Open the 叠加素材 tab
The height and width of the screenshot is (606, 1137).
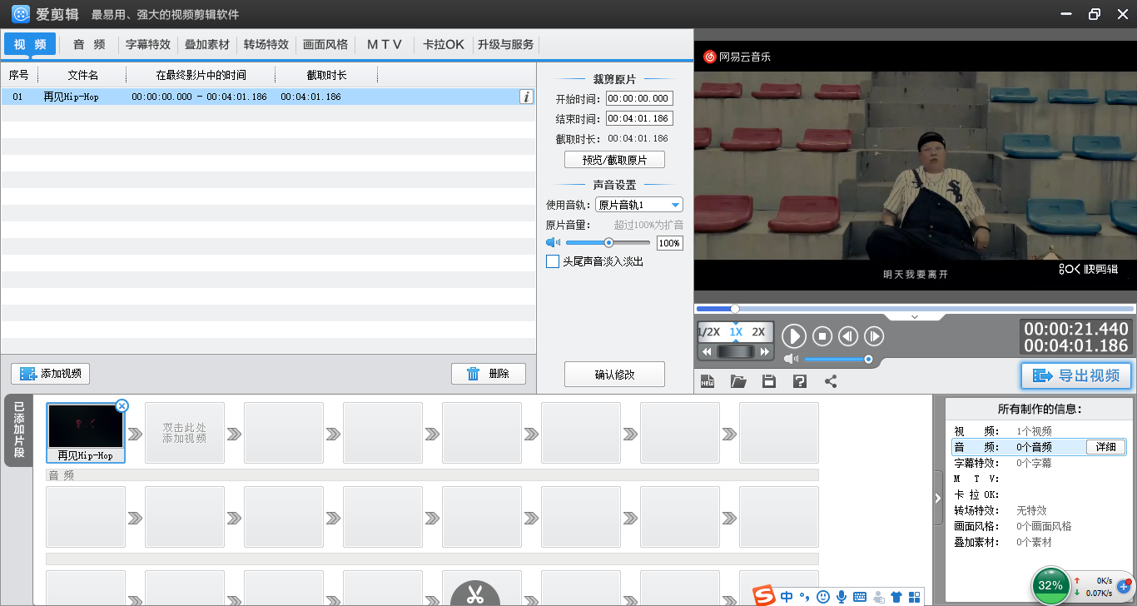pos(206,44)
